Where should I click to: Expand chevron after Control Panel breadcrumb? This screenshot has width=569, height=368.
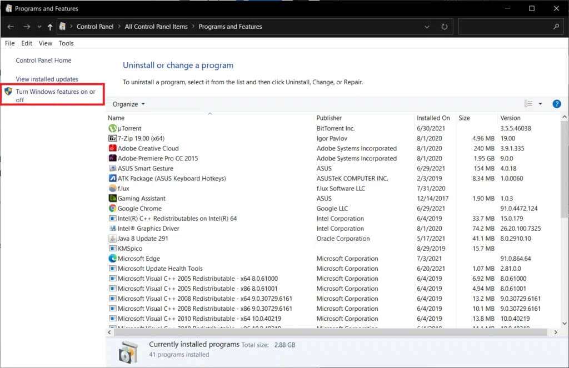119,27
